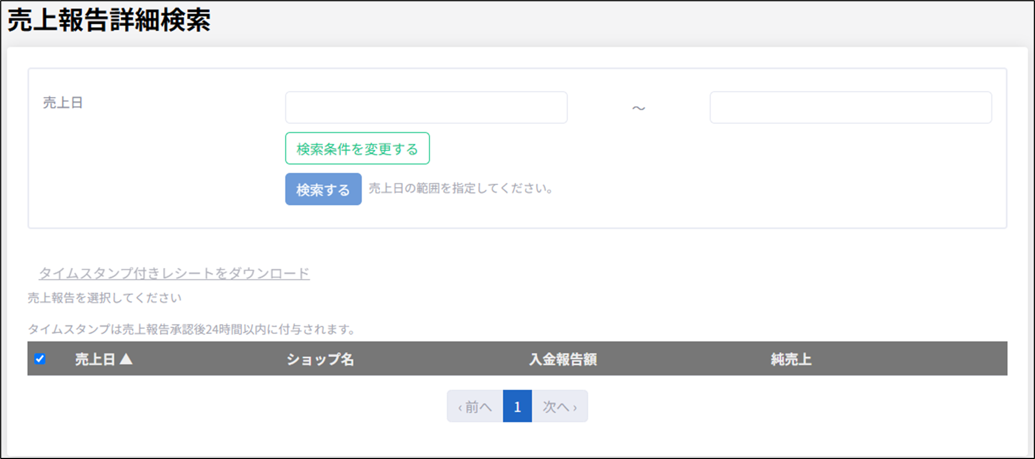Go to previous page with 前へ

click(x=475, y=407)
